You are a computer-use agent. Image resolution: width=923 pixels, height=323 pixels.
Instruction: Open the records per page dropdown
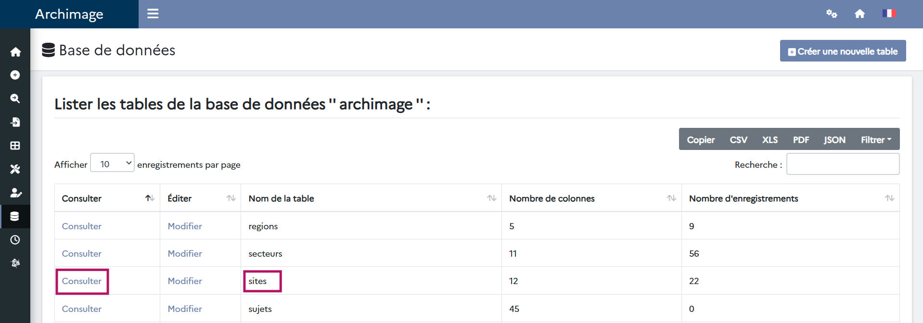[112, 164]
